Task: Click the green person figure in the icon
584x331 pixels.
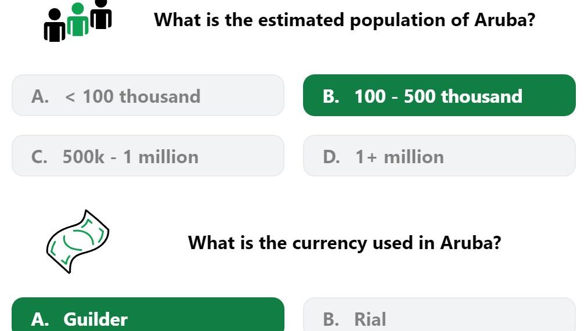Action: tap(77, 20)
